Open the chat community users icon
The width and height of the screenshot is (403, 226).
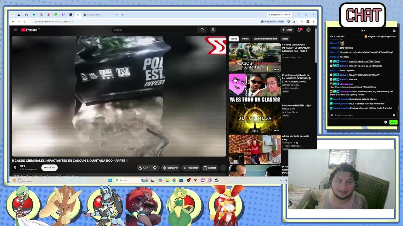(394, 31)
